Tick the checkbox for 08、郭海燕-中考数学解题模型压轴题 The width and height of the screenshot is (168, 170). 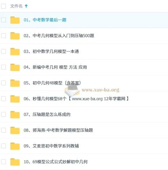4,130
